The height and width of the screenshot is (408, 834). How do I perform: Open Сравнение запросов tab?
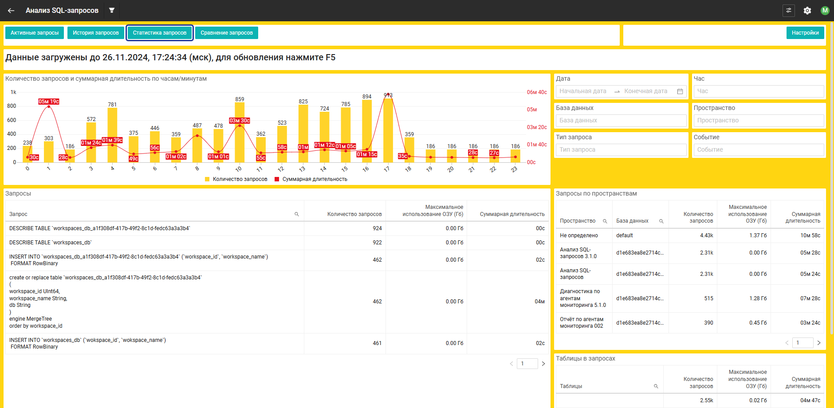(x=227, y=33)
